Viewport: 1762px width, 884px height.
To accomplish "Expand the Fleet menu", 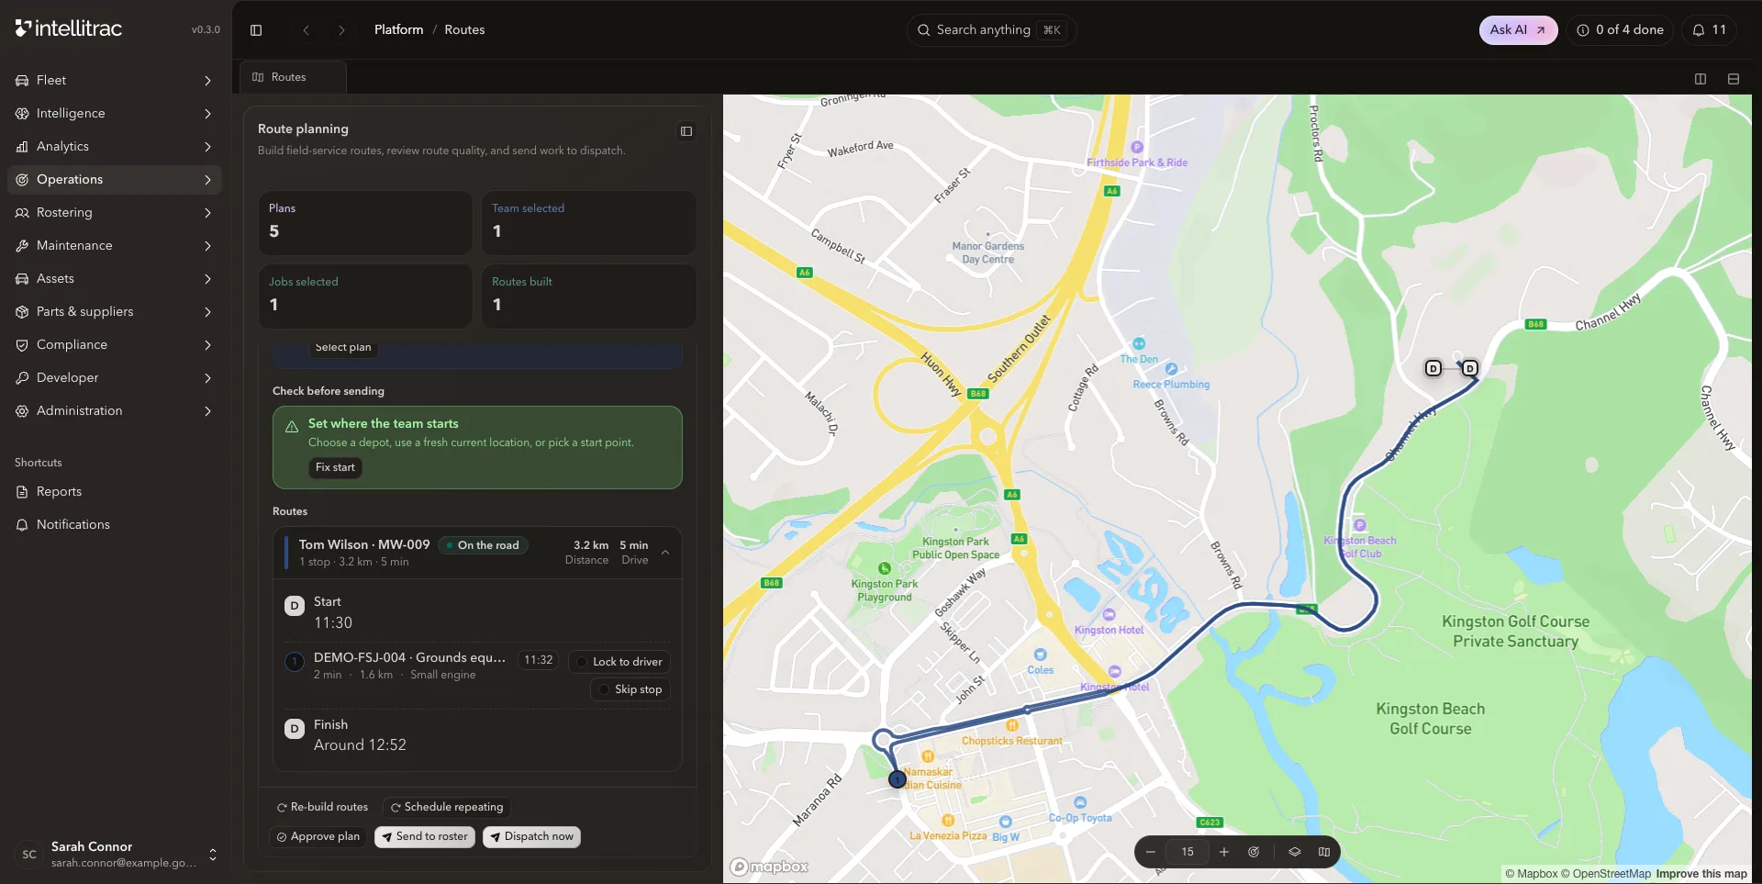I will point(115,81).
